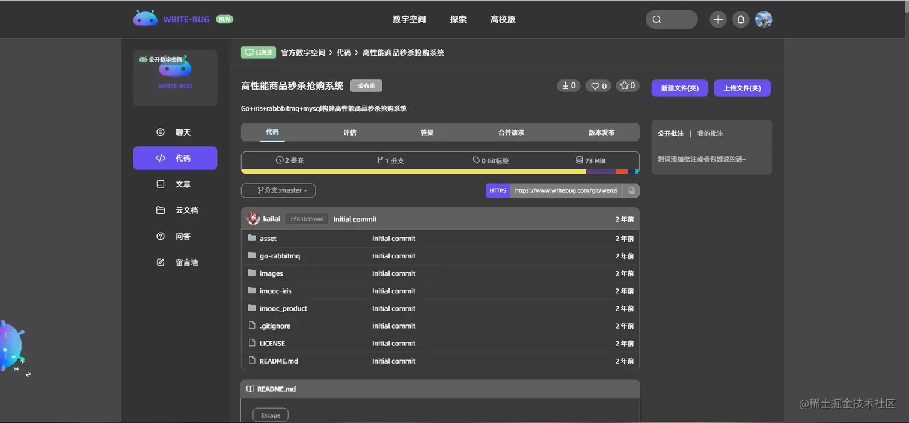The height and width of the screenshot is (423, 909).
Task: Click the language statistics color bar
Action: [439, 172]
